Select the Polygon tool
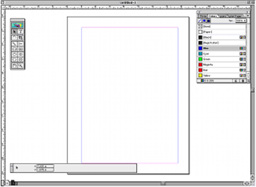Viewport: 256px width, 187px height. (x=14, y=59)
